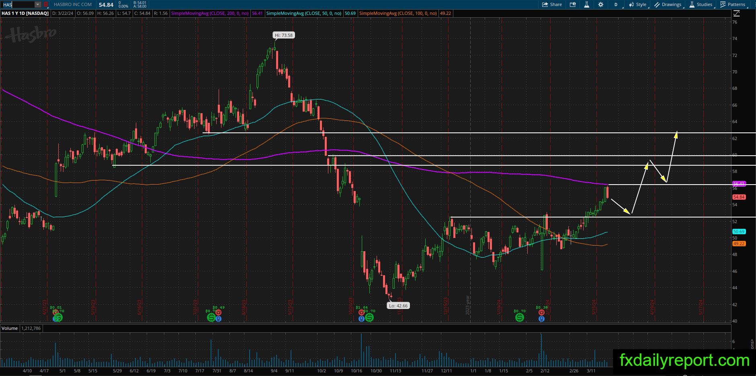Click the 200 SMA value 56.41 in header

(x=257, y=13)
